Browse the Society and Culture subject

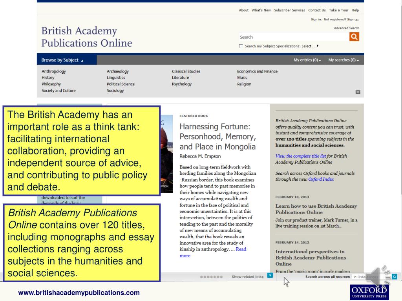coord(59,91)
